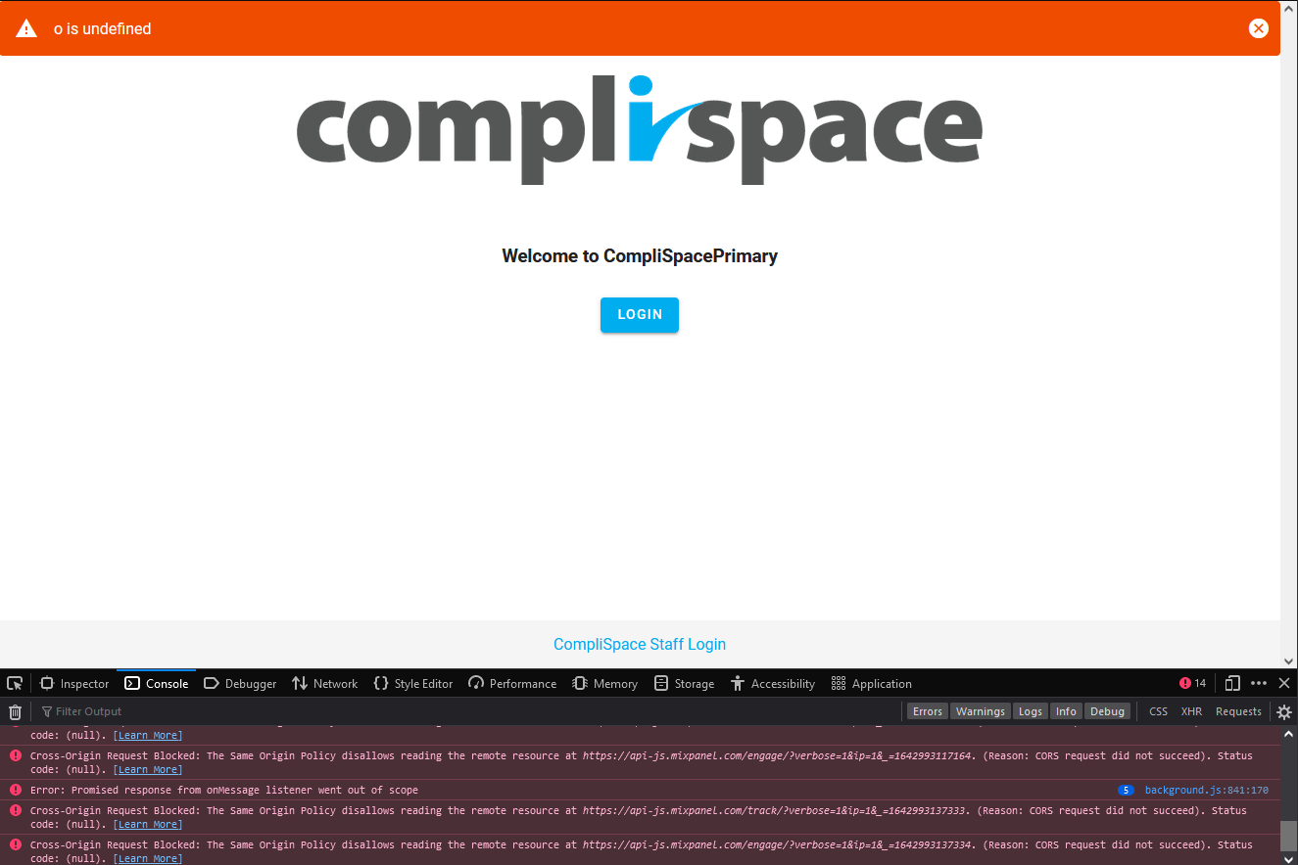Toggle the Errors filter in console
Image resolution: width=1298 pixels, height=865 pixels.
[x=928, y=711]
